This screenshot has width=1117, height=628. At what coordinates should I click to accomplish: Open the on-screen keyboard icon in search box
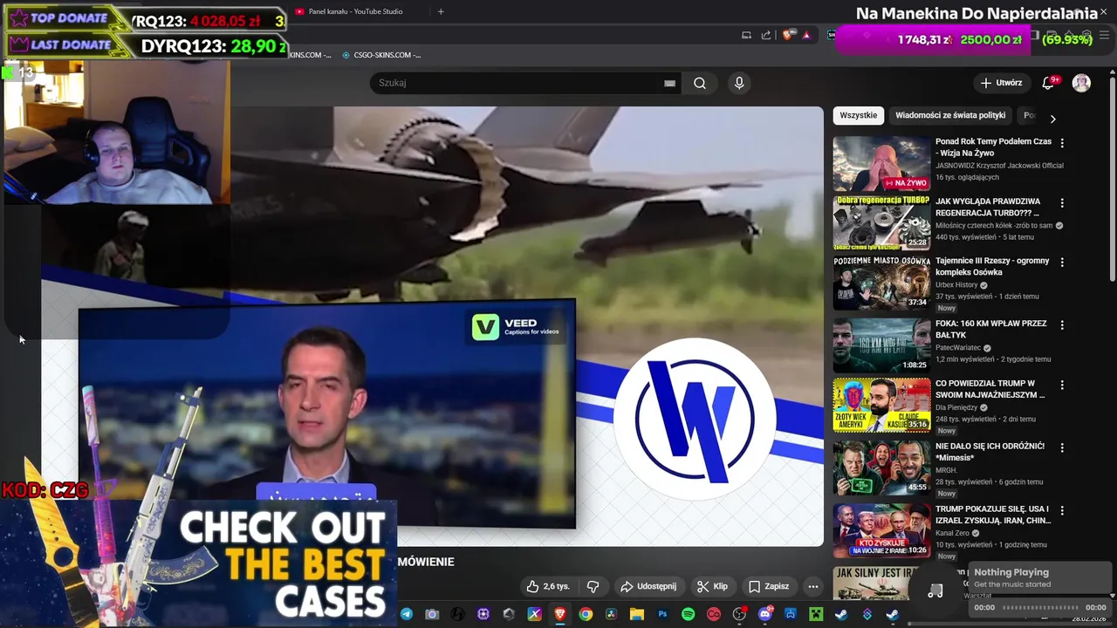(669, 83)
